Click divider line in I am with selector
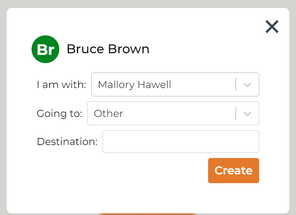 click(x=236, y=85)
